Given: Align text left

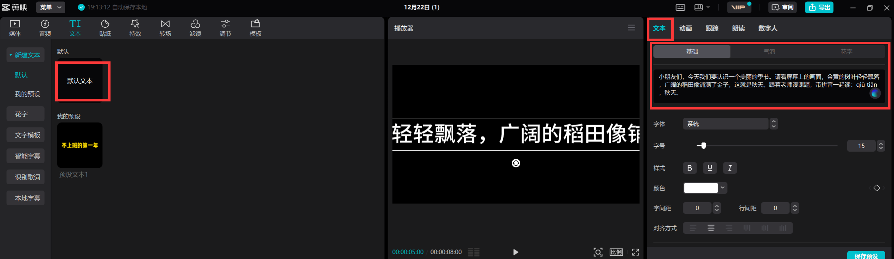Looking at the screenshot, I should point(693,228).
